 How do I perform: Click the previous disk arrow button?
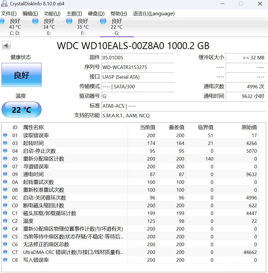6,45
